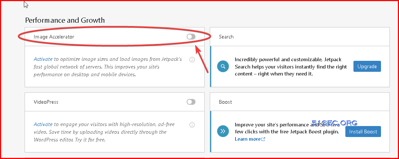Viewport: 399px width, 159px height.
Task: Turn on the VideoPress toggle
Action: click(191, 102)
